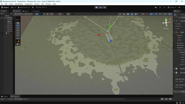Select the Move tool in scene toolbar
The height and width of the screenshot is (104, 185).
(x=18, y=26)
